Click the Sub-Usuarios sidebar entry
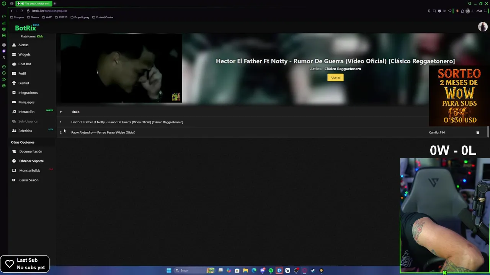490x275 pixels. coord(28,121)
